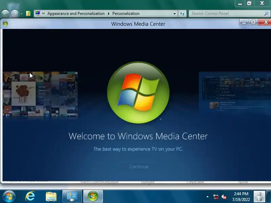This screenshot has height=203, width=271.
Task: Click the Up folder icon in Control Panel
Action: [28, 14]
